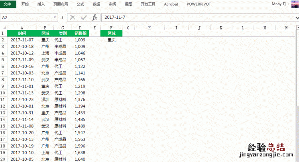Image resolution: width=299 pixels, height=162 pixels.
Task: Click the cell with sales value 1,453
Action: pyautogui.click(x=80, y=113)
